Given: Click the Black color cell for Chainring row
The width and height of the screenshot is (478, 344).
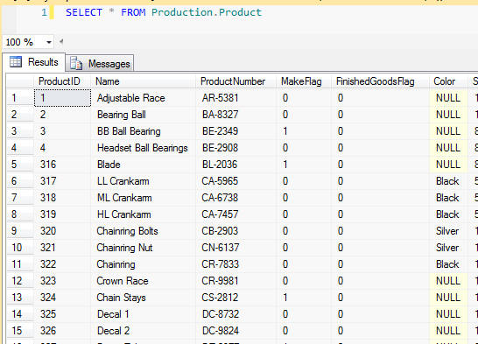Looking at the screenshot, I should [448, 264].
